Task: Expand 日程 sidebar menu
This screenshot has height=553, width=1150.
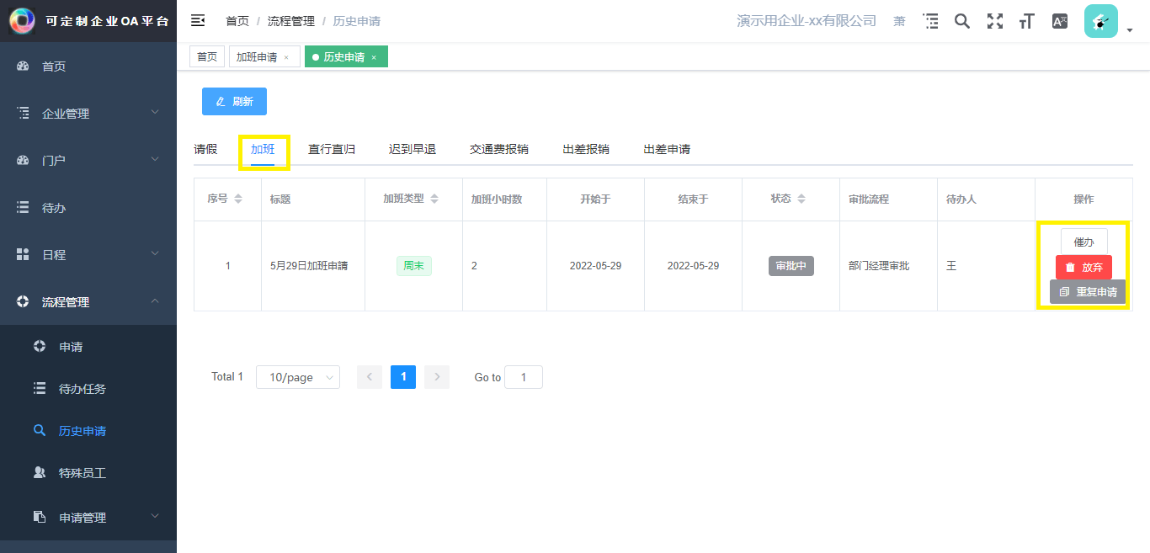Action: pyautogui.click(x=88, y=254)
